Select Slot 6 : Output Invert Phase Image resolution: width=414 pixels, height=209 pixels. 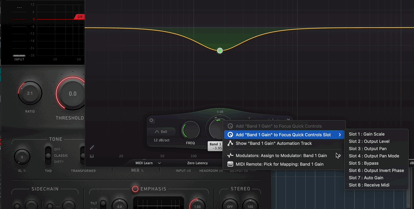(376, 170)
